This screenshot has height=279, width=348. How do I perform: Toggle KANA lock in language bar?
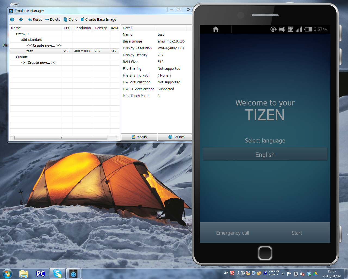[272, 275]
